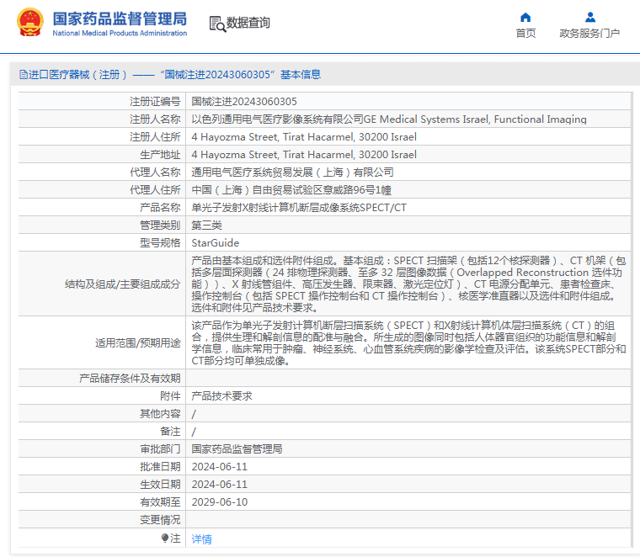Select the 注册人住所 Hayozma Street address value

click(304, 137)
